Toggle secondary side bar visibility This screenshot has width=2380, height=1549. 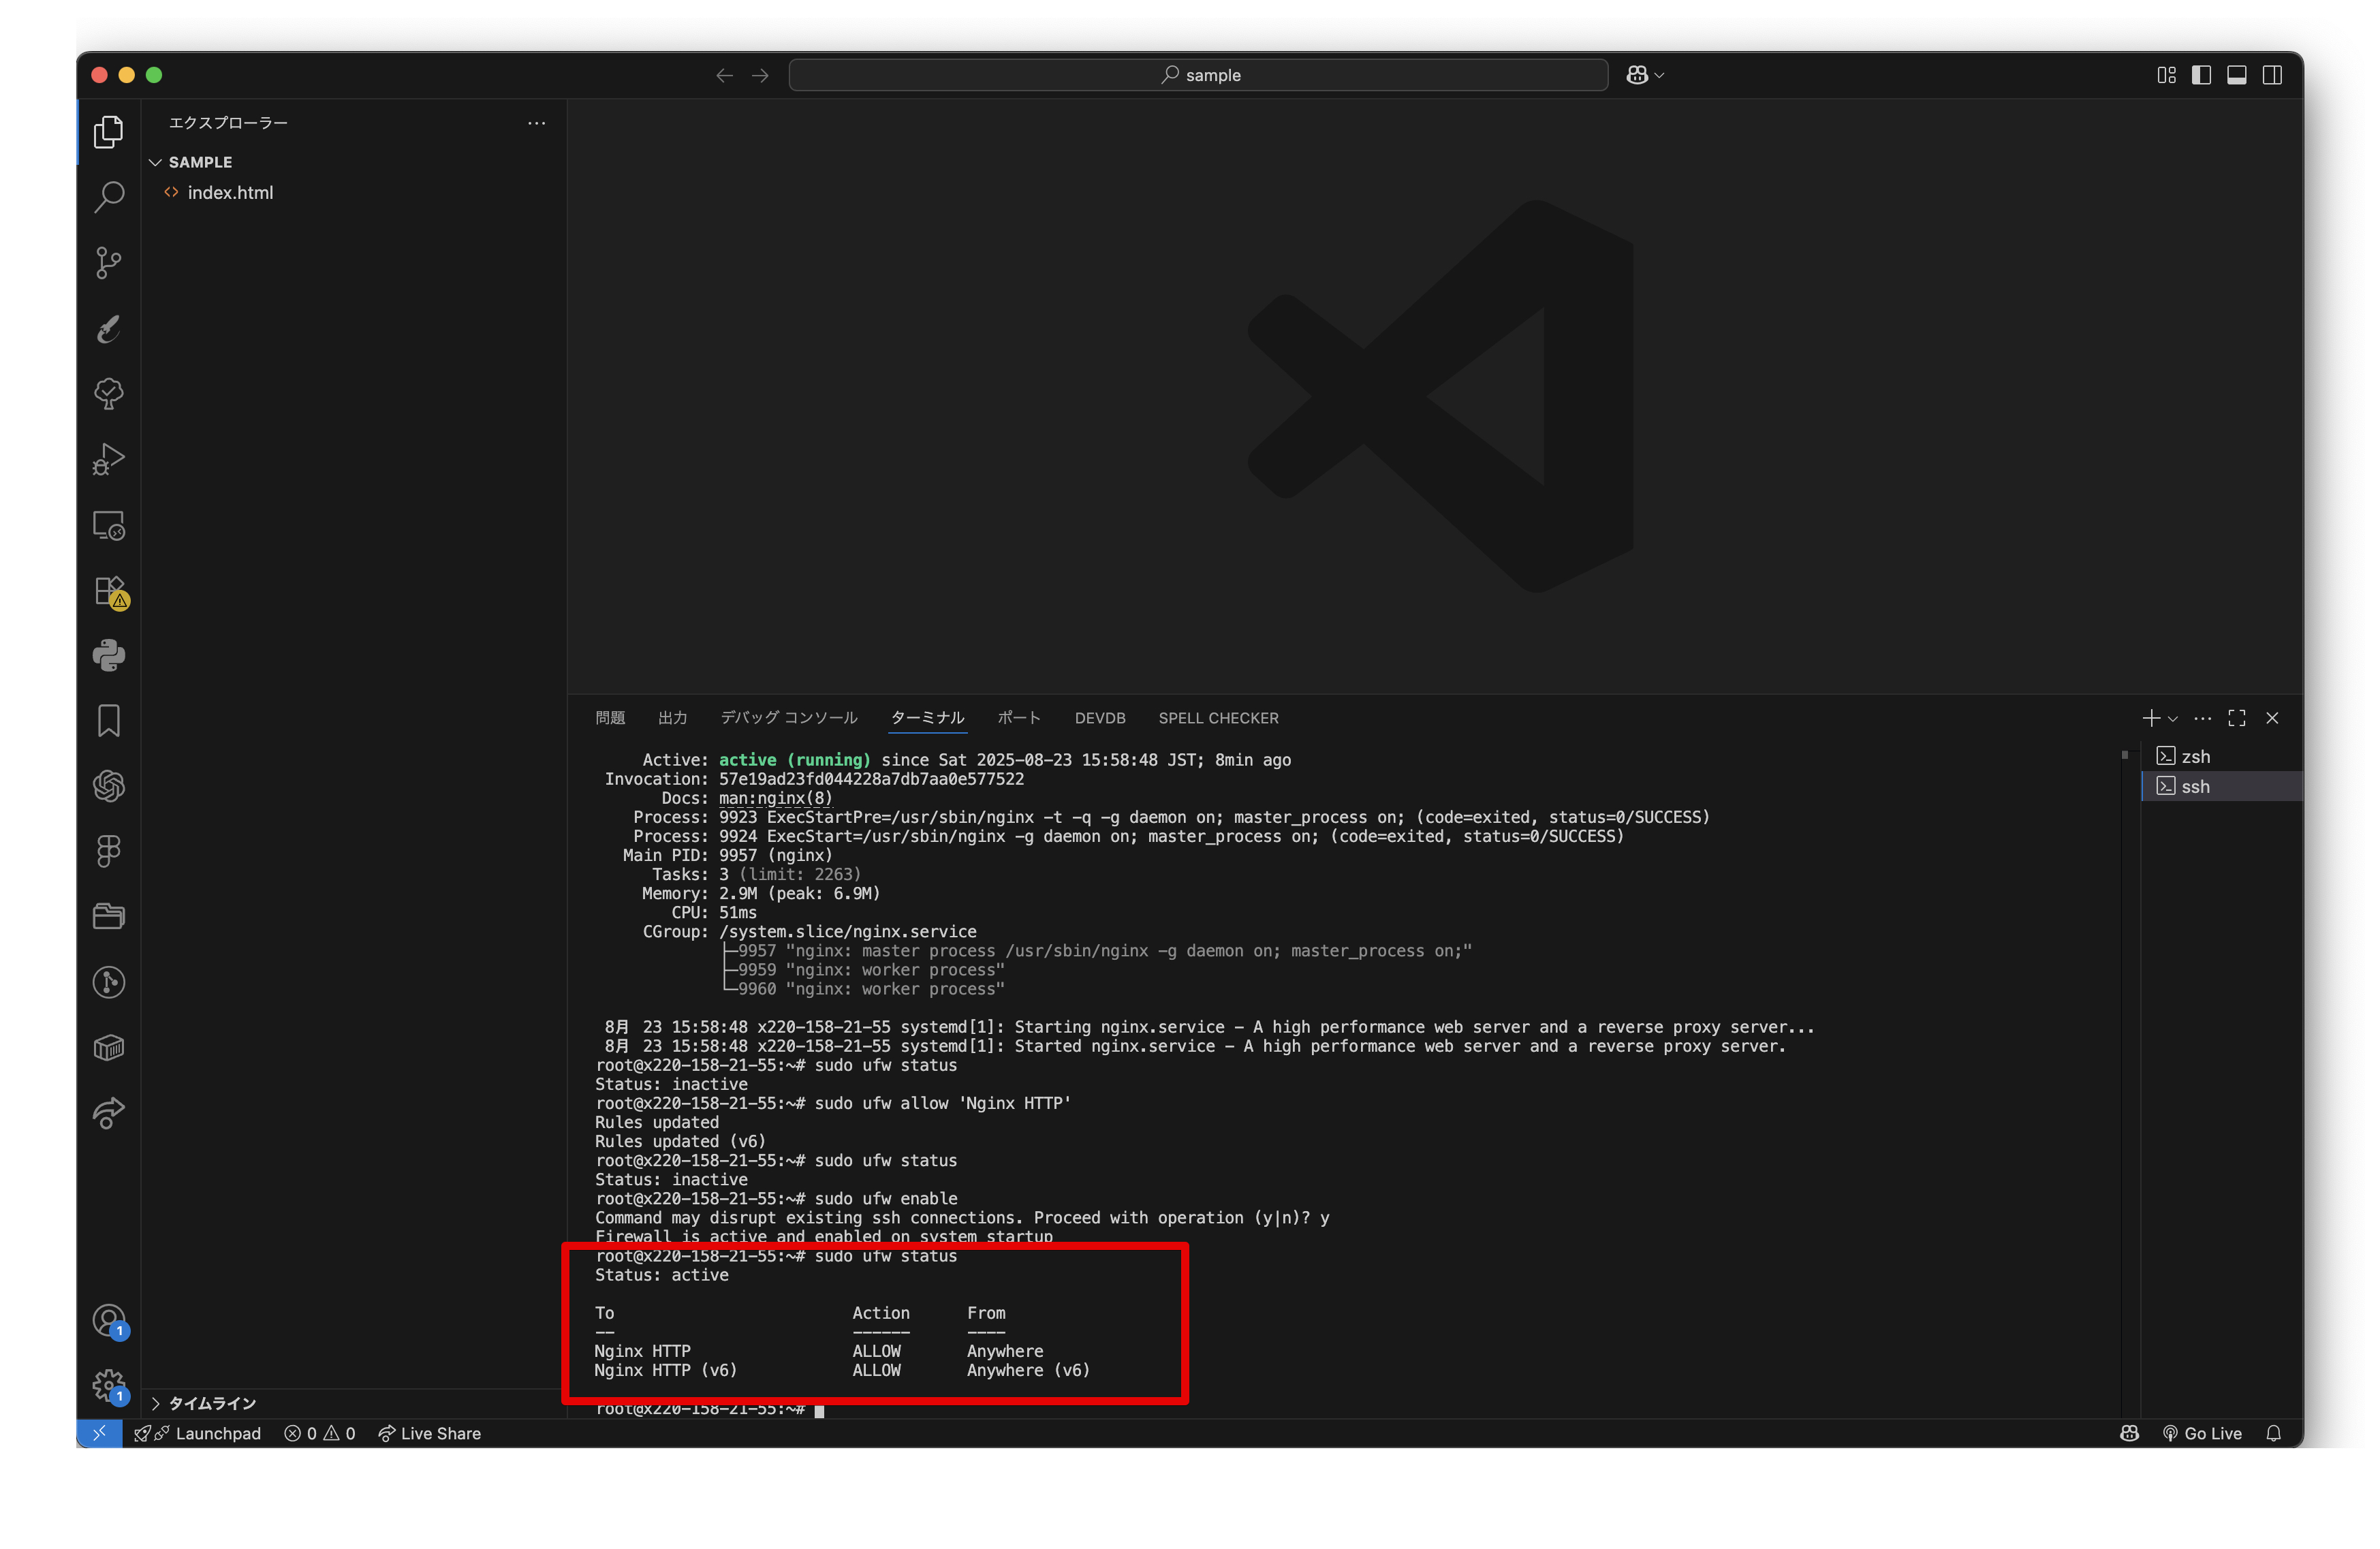[2272, 75]
